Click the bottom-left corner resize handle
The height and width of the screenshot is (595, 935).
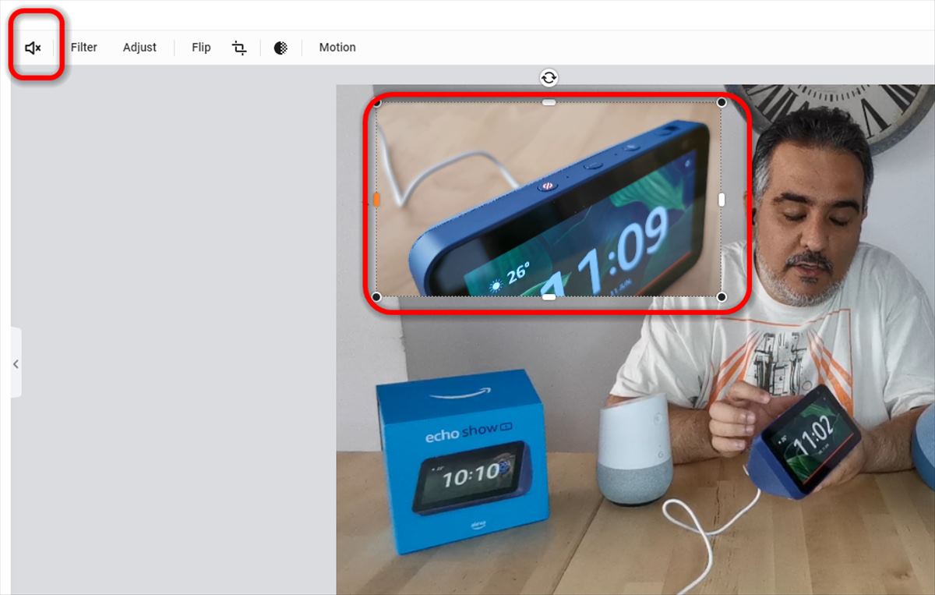376,297
